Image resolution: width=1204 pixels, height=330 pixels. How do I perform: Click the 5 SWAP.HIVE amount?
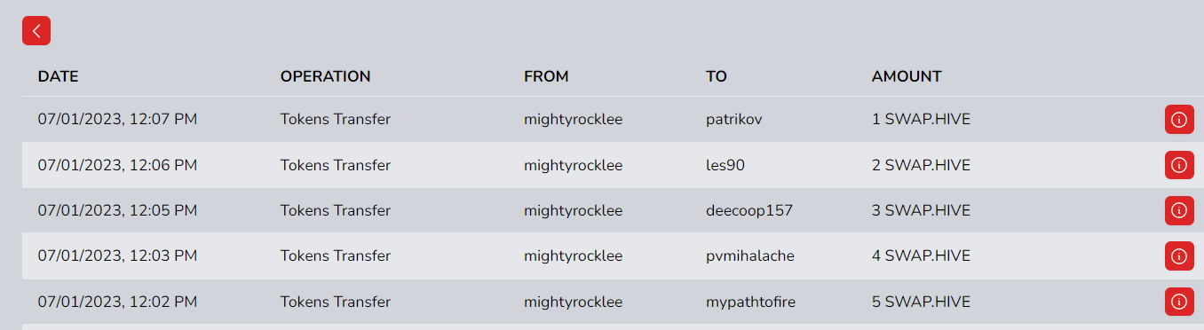(922, 302)
